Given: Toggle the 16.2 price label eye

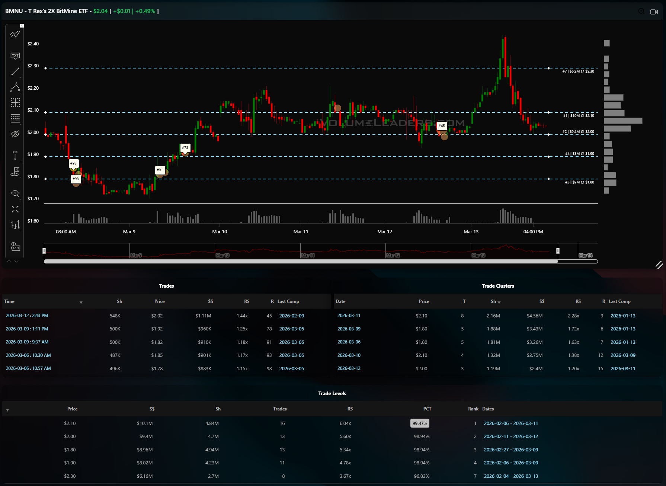Looking at the screenshot, I should pos(15,246).
